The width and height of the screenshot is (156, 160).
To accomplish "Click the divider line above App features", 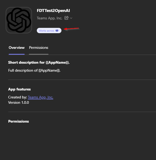I will click(x=82, y=80).
